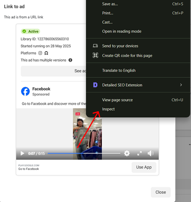Click Create QR code for this page
Image resolution: width=191 pixels, height=202 pixels.
(x=138, y=55)
